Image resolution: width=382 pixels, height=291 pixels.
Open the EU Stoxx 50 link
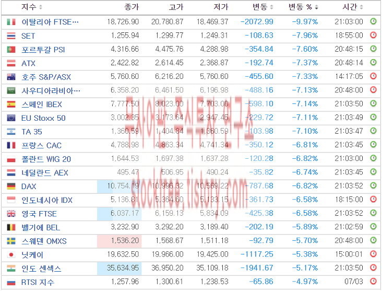tap(43, 118)
